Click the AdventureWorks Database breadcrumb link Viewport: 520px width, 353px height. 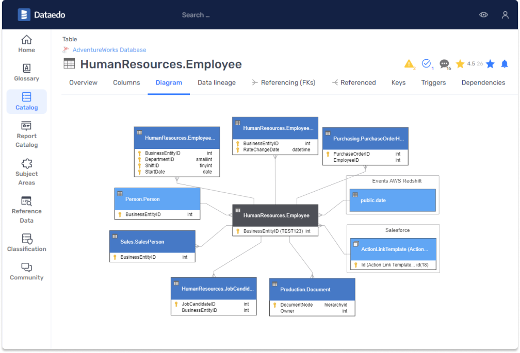pyautogui.click(x=109, y=50)
